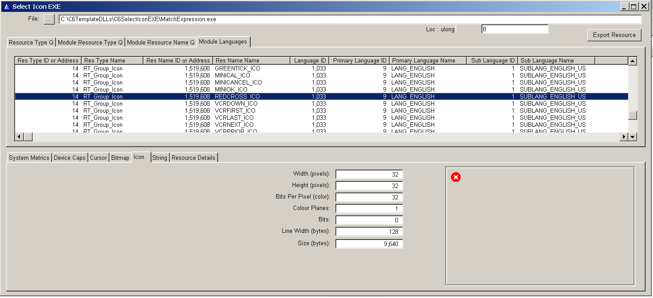Open the Module Resource Type Q tab
Viewport: 653px width, 298px height.
coord(90,42)
